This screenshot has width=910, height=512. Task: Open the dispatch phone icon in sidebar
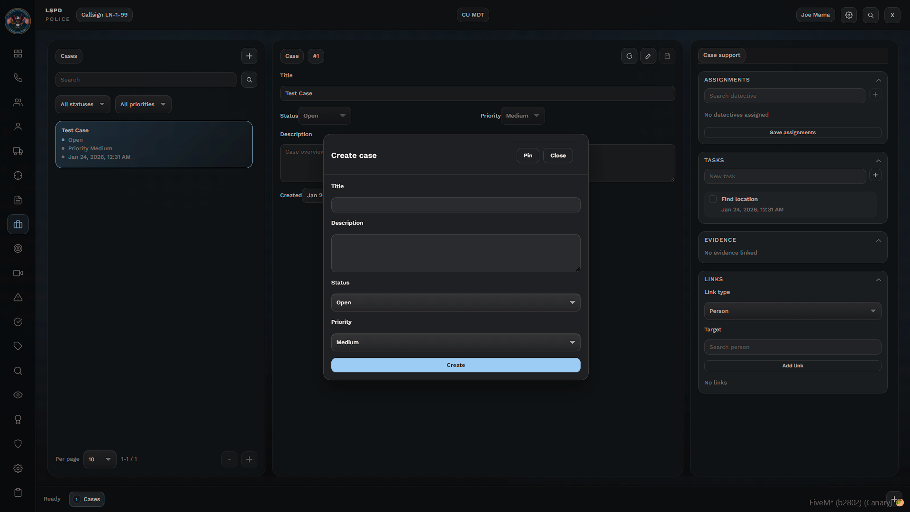(18, 78)
